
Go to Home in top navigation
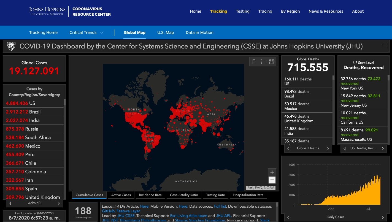196,11
